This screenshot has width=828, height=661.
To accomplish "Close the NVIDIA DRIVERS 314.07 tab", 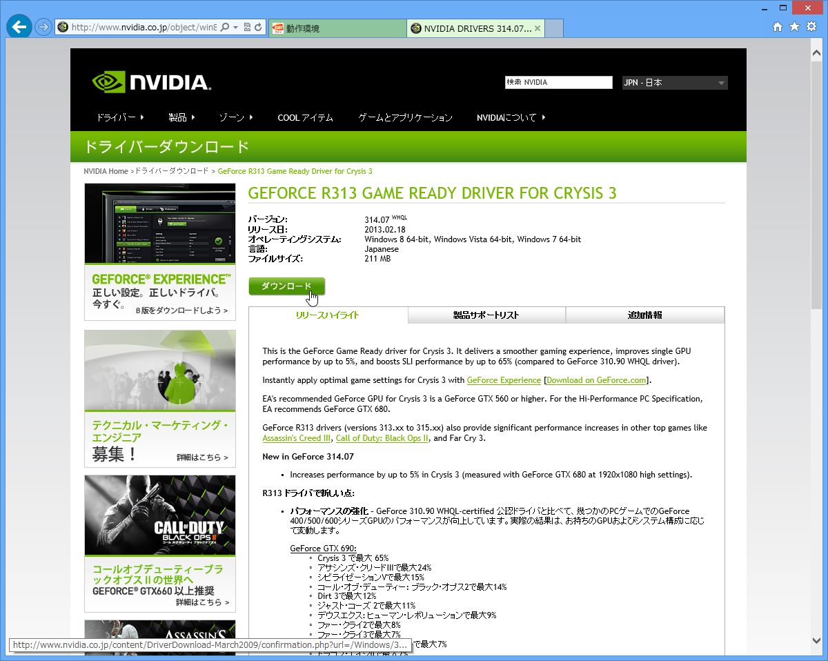I will coord(538,28).
